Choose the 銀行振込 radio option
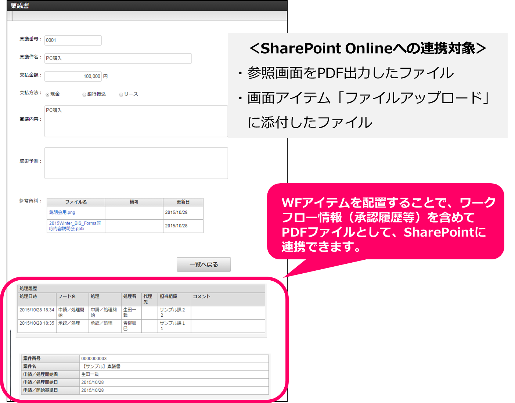Image resolution: width=515 pixels, height=403 pixels. (84, 95)
